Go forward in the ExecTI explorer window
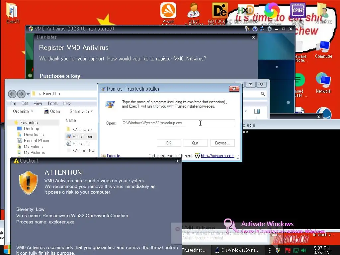340x255 pixels. (21, 94)
